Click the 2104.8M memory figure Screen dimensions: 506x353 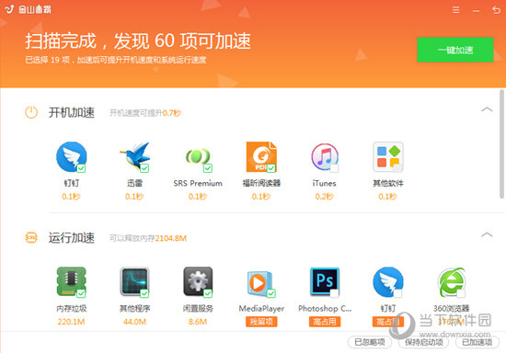[171, 238]
